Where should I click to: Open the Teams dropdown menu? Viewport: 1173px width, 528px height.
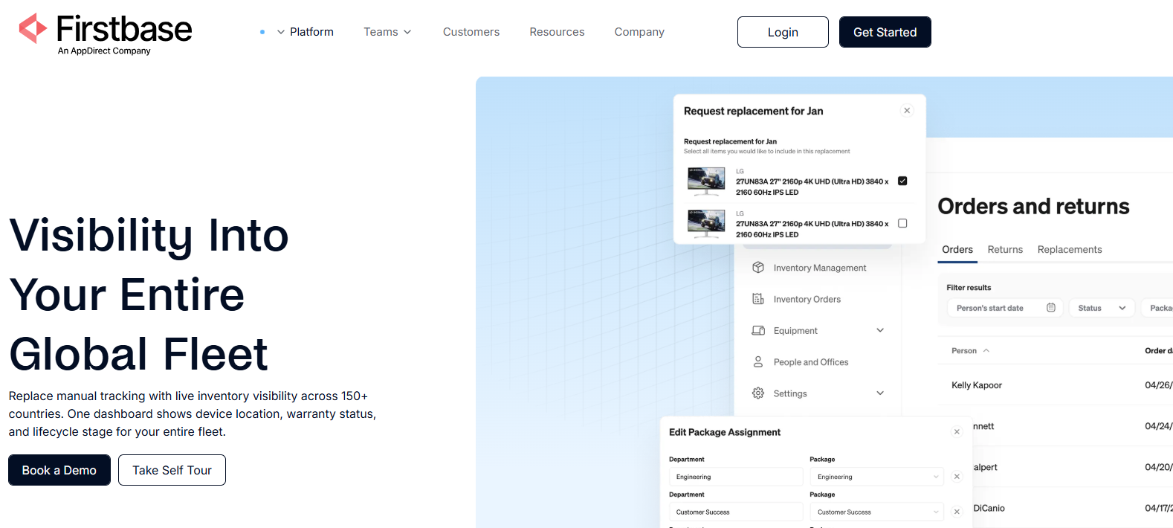(x=387, y=32)
